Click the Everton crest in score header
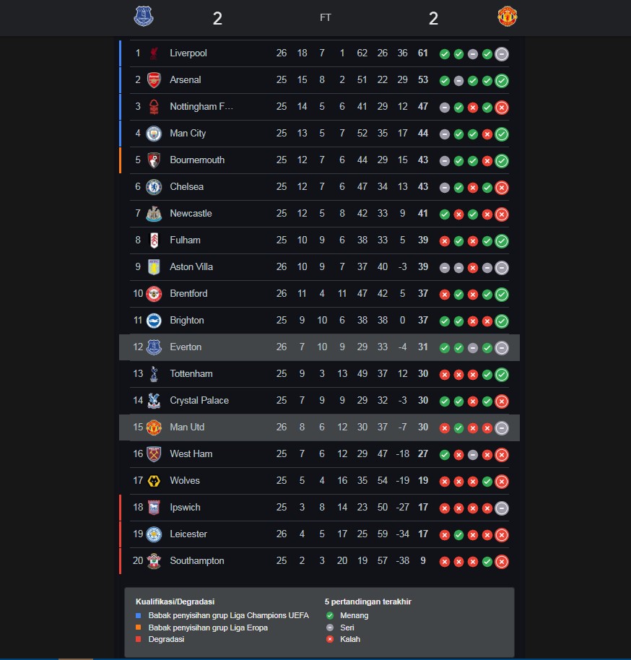 144,17
